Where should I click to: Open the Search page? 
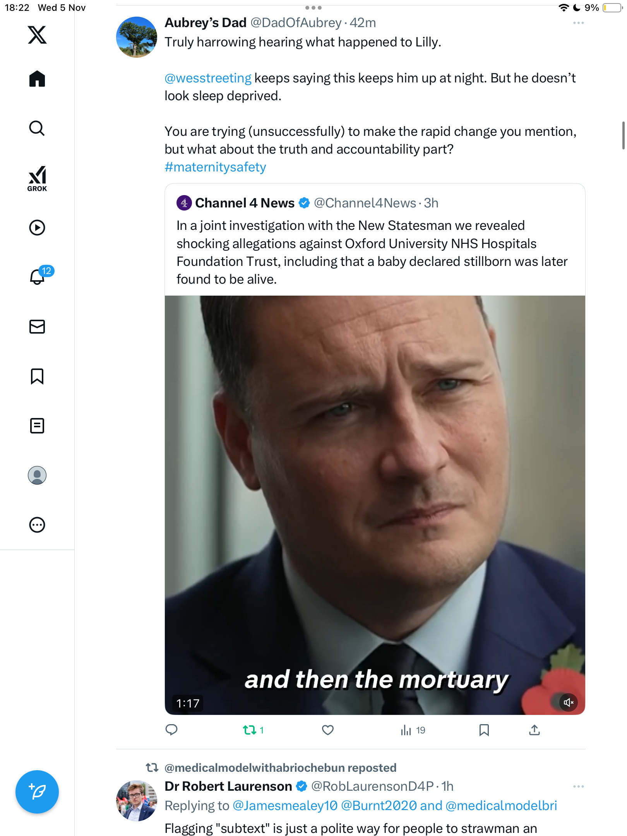pos(37,128)
